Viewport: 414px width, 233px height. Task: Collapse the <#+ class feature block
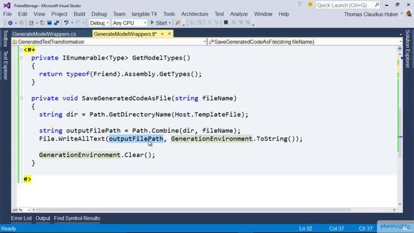pos(21,50)
